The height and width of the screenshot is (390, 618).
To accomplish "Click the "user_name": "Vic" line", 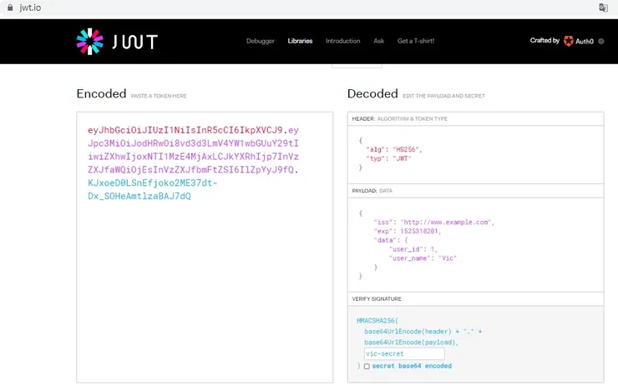I will point(423,258).
